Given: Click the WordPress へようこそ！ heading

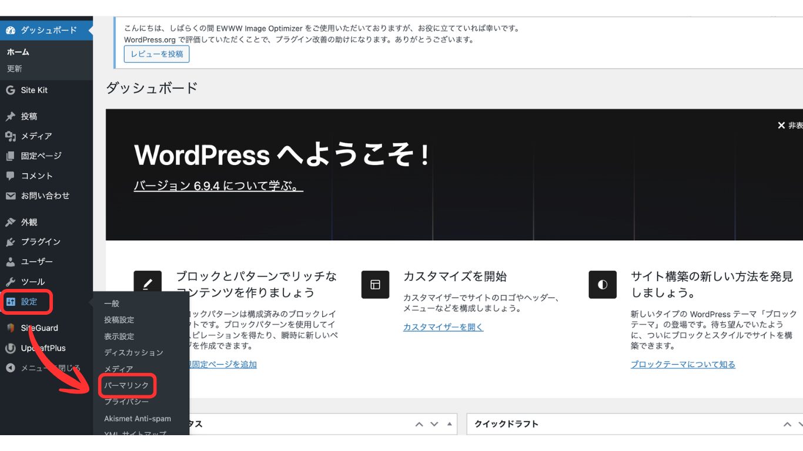Looking at the screenshot, I should pyautogui.click(x=281, y=155).
